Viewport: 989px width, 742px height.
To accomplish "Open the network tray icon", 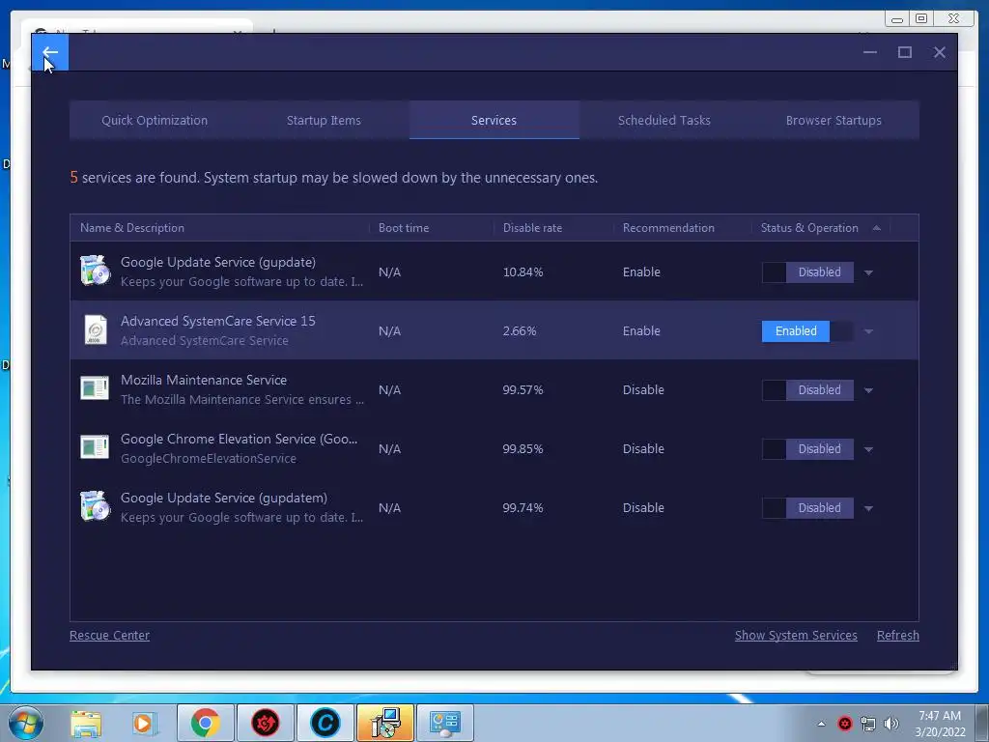I will tap(868, 724).
